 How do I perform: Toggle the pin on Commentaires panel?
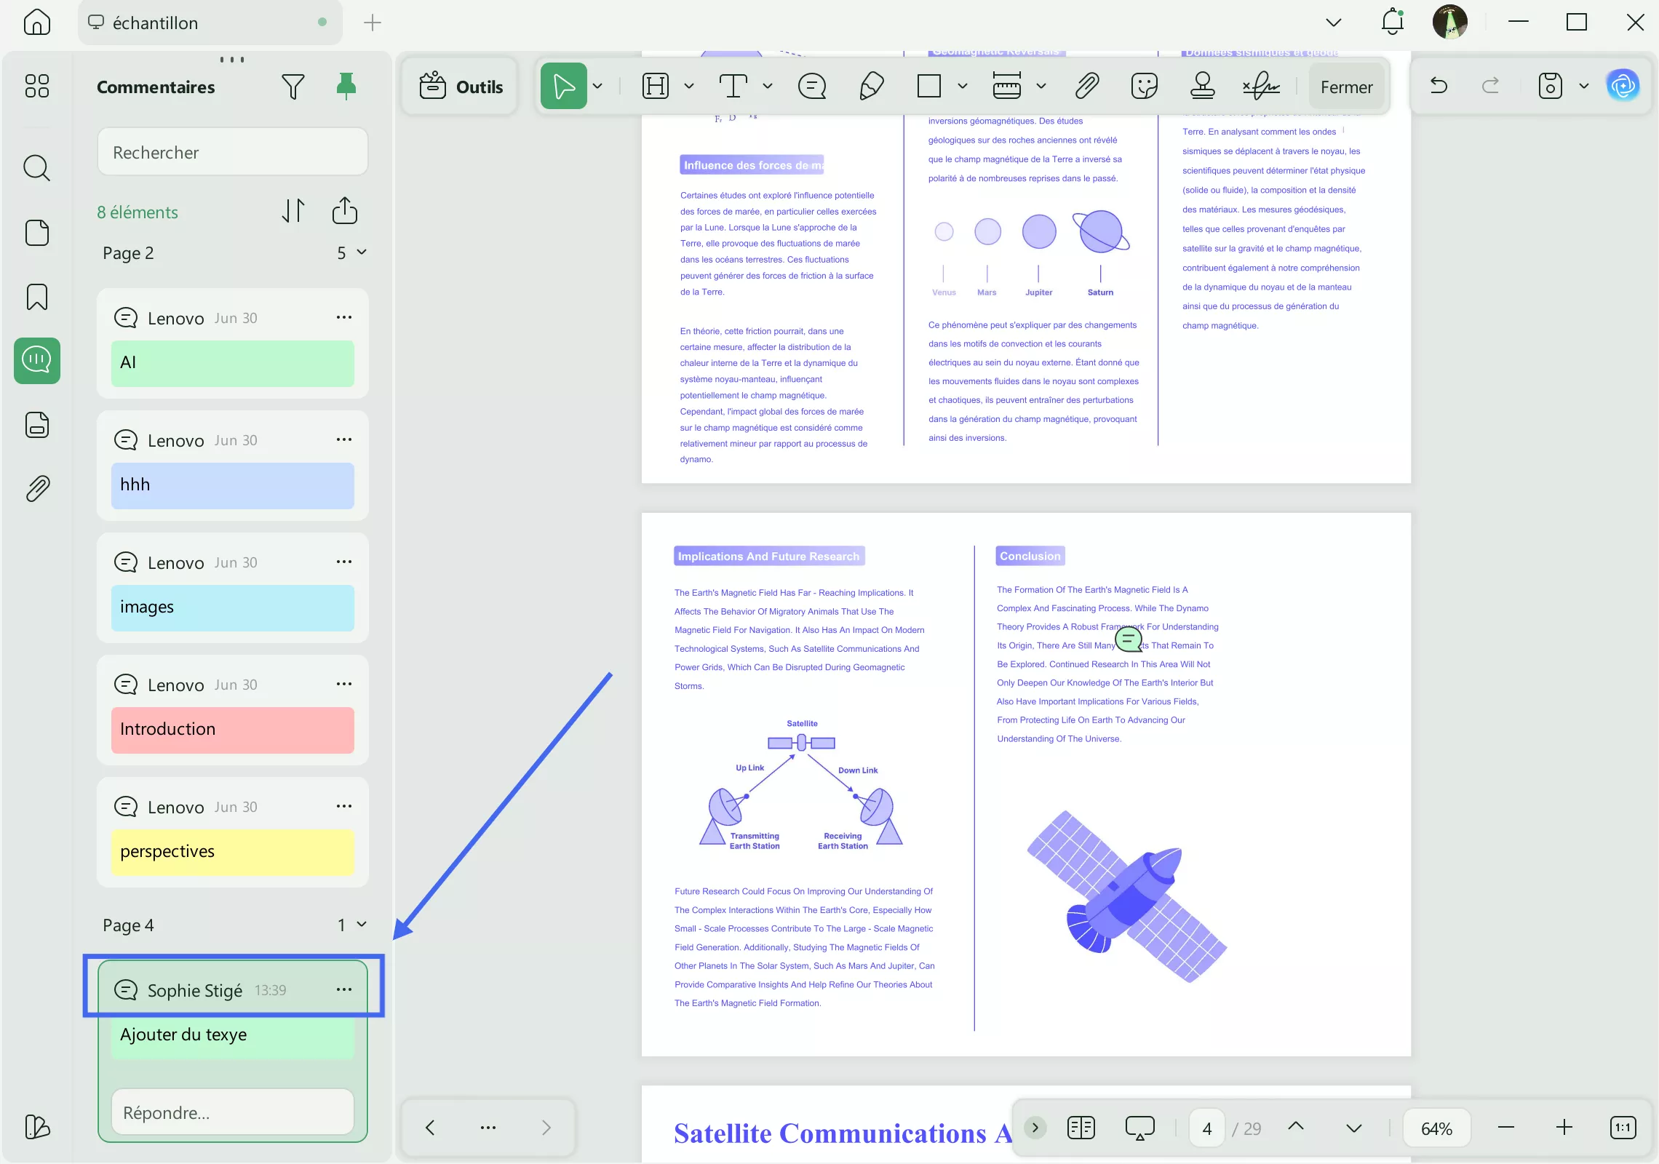pyautogui.click(x=346, y=87)
